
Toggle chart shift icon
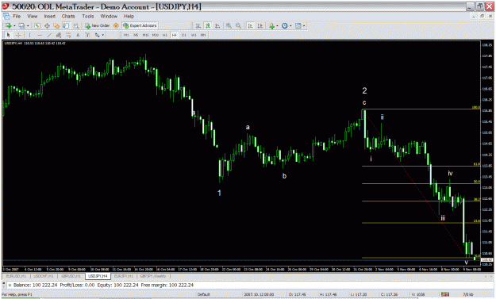pyautogui.click(x=260, y=26)
